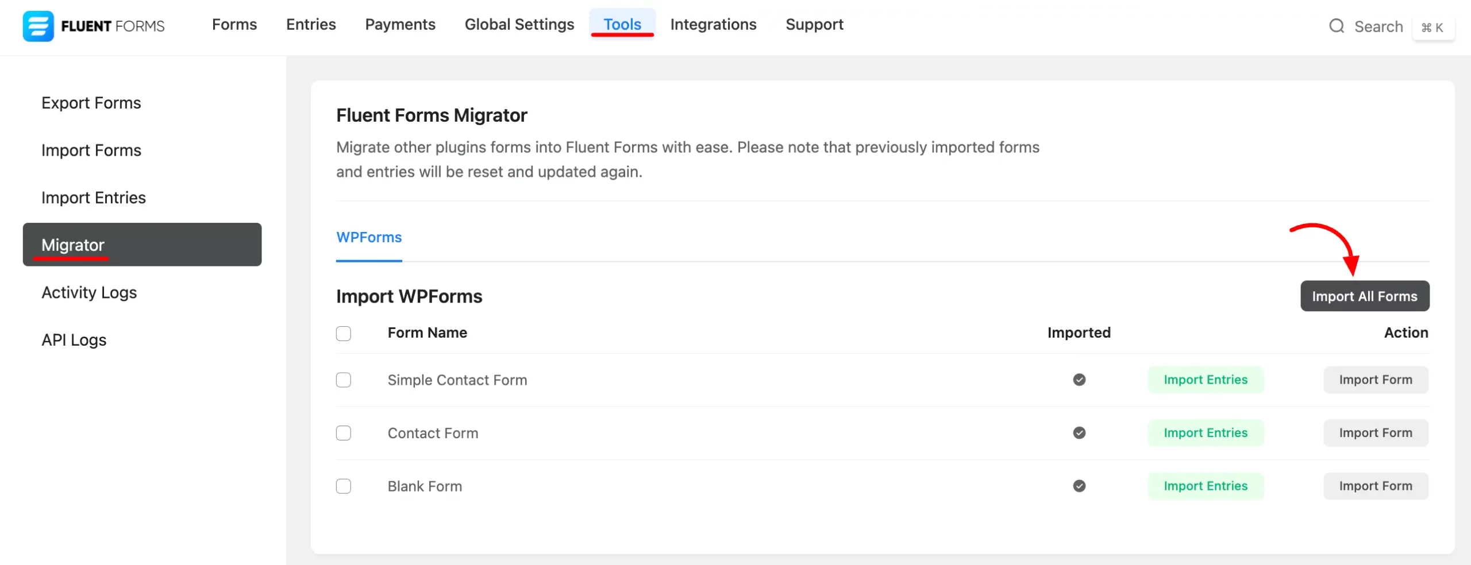Viewport: 1471px width, 565px height.
Task: Check the Simple Contact Form checkbox
Action: pyautogui.click(x=344, y=380)
